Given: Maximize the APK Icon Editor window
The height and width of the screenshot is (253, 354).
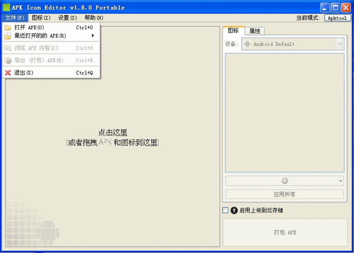Looking at the screenshot, I should point(336,8).
